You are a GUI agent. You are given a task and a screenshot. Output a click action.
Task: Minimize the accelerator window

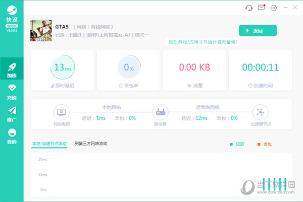point(286,8)
